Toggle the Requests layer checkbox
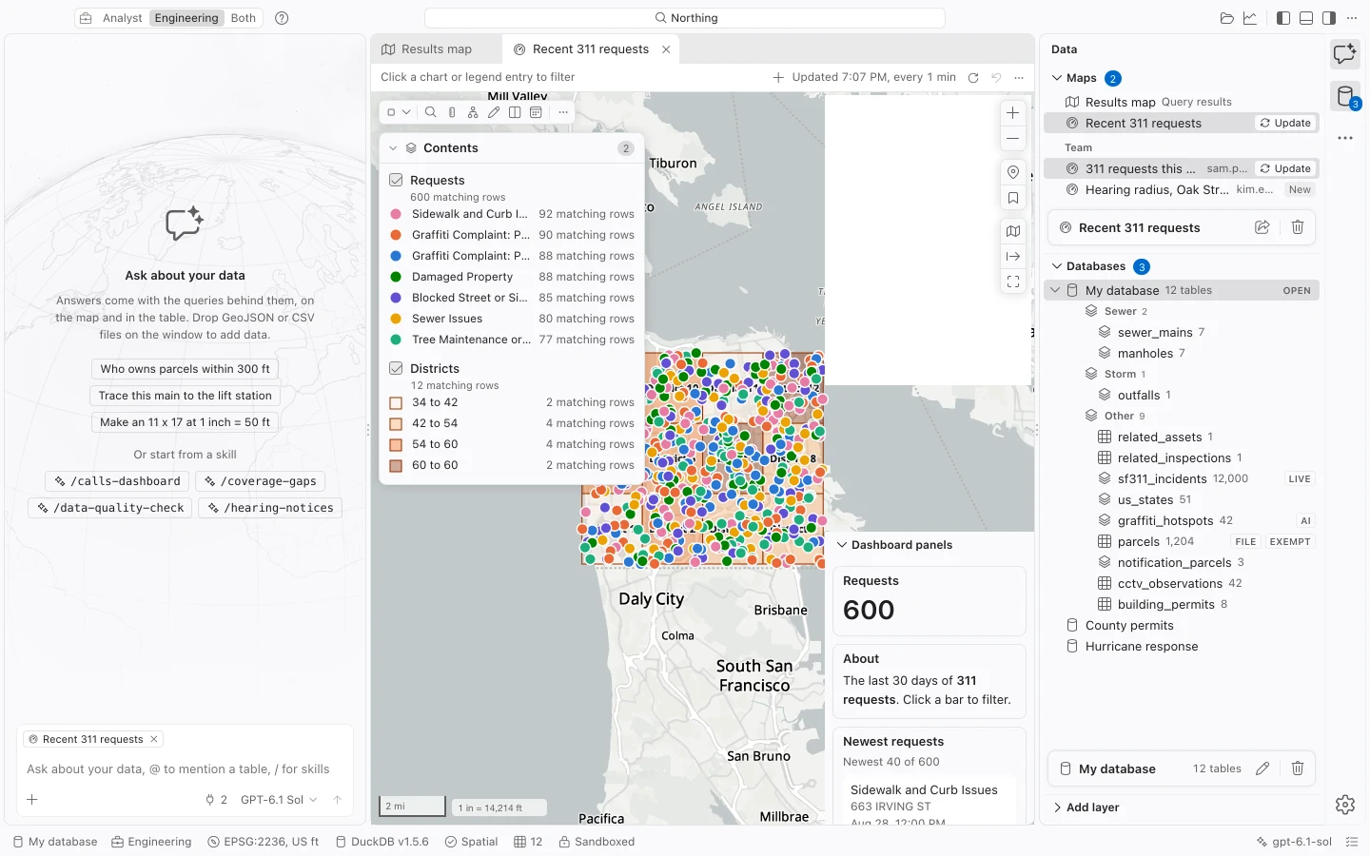Viewport: 1370px width, 856px height. click(397, 180)
